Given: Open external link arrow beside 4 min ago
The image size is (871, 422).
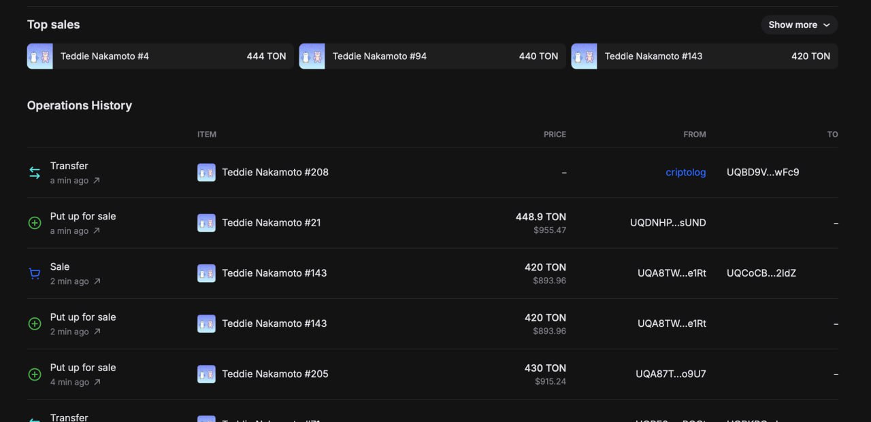Looking at the screenshot, I should tap(97, 383).
